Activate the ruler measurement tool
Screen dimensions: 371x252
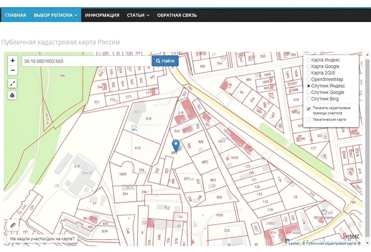[12, 225]
